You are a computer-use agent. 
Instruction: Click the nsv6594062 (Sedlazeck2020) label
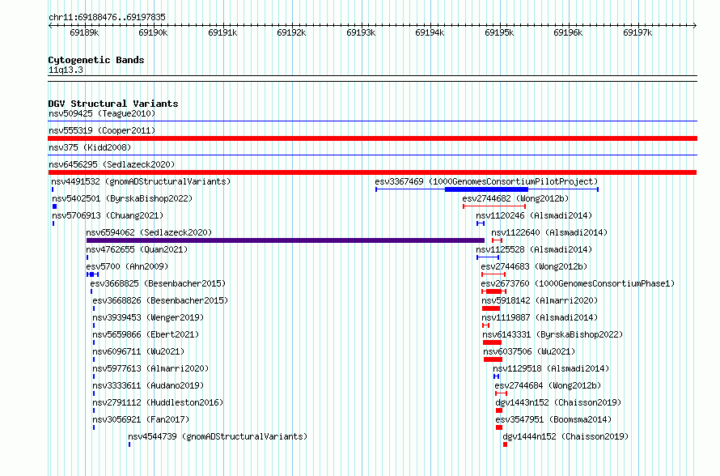(149, 232)
